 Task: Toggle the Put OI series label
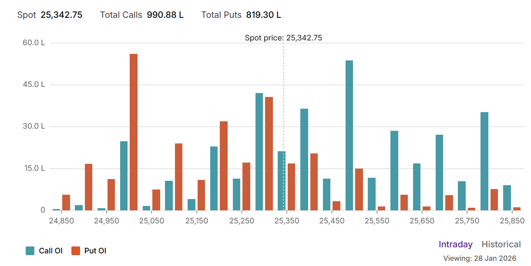[95, 251]
